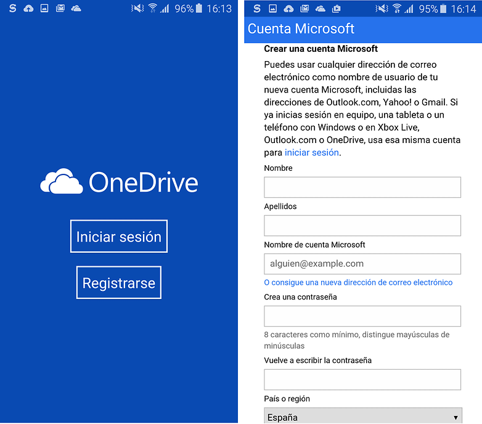Viewport: 482px width, 424px height.
Task: Open the iniciar sesión link in description
Action: [312, 152]
